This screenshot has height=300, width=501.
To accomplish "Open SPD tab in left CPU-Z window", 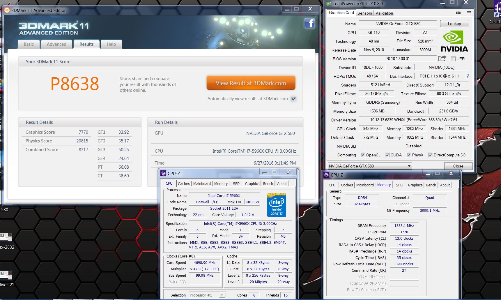I will coord(236,183).
